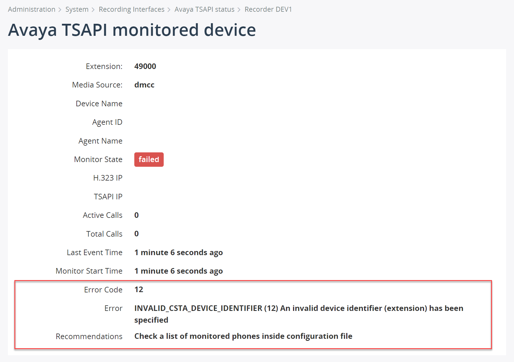Navigate to Avaya TSAPI status breadcrumb
514x362 pixels.
(204, 9)
